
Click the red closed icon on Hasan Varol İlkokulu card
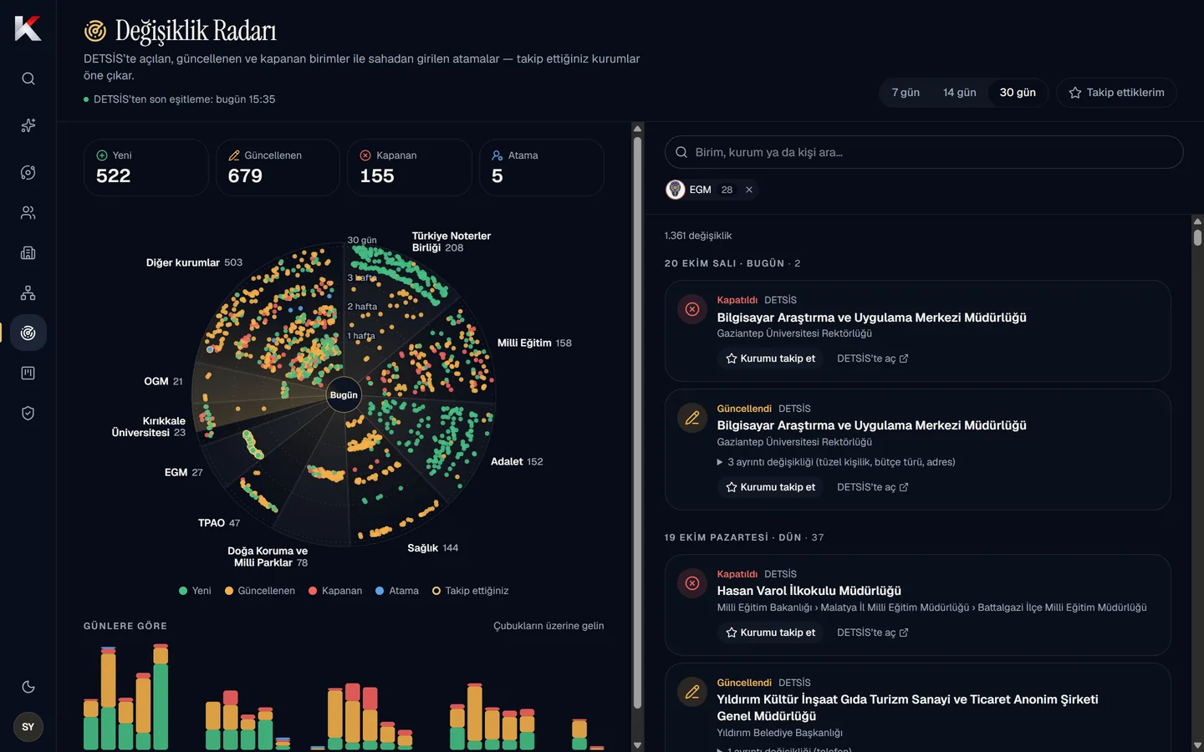(x=692, y=583)
